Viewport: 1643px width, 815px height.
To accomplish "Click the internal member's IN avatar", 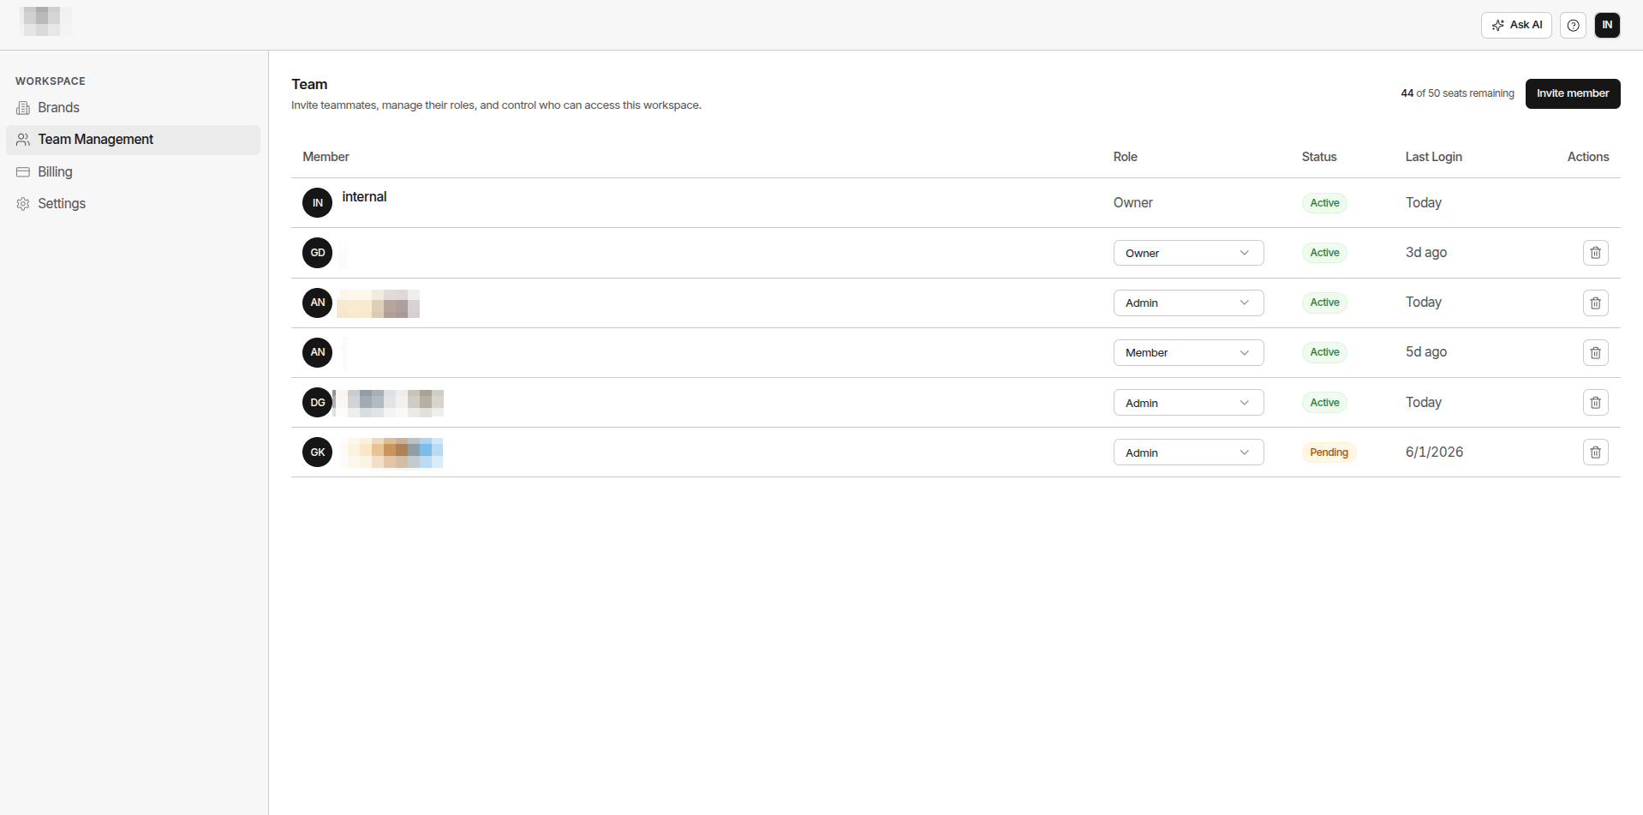I will (317, 203).
